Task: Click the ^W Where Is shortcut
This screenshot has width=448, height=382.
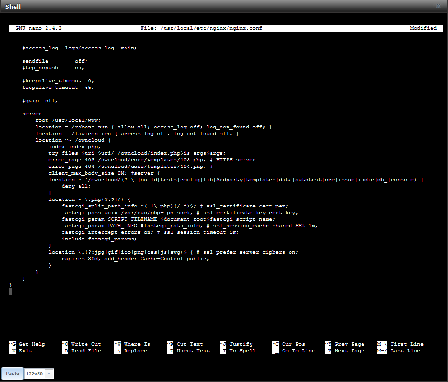Action: point(132,344)
